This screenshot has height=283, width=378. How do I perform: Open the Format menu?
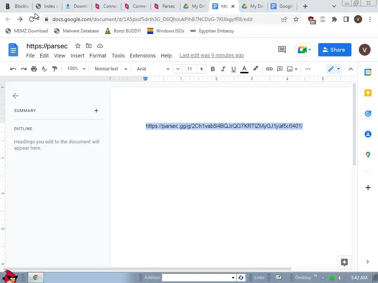point(97,56)
